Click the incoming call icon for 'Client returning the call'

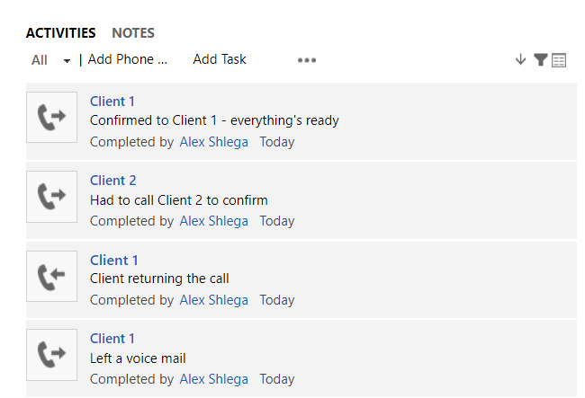pyautogui.click(x=52, y=276)
